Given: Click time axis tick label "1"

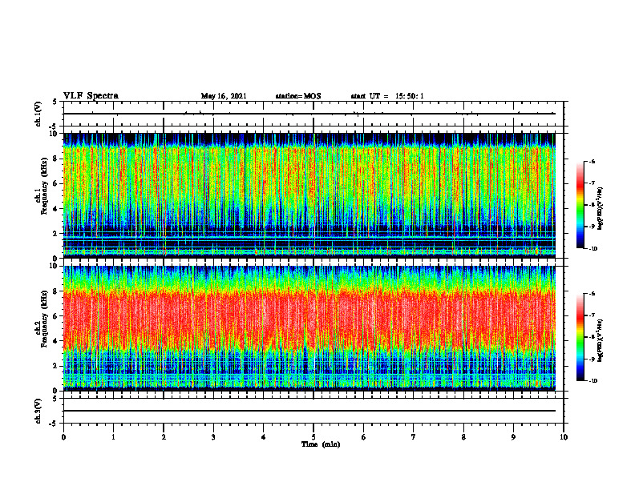Looking at the screenshot, I should 113,437.
